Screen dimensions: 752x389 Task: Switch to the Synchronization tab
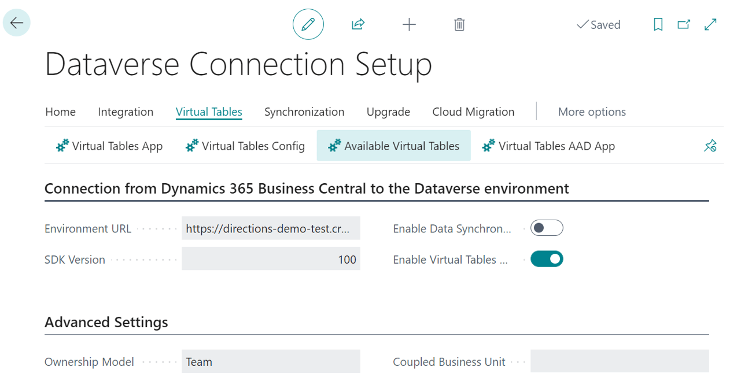click(304, 112)
